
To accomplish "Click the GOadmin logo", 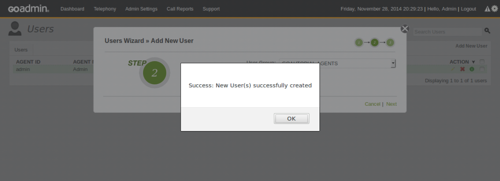I will coord(28,9).
